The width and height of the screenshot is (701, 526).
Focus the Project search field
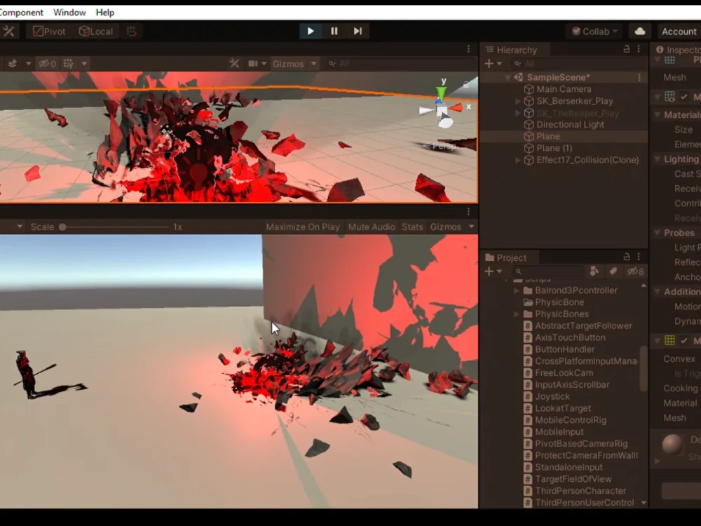(548, 271)
